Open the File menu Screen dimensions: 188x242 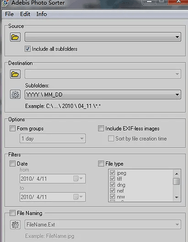tap(9, 14)
